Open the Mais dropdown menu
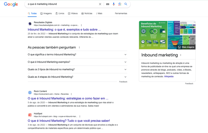This screenshot has height=133, width=208. (x=99, y=13)
